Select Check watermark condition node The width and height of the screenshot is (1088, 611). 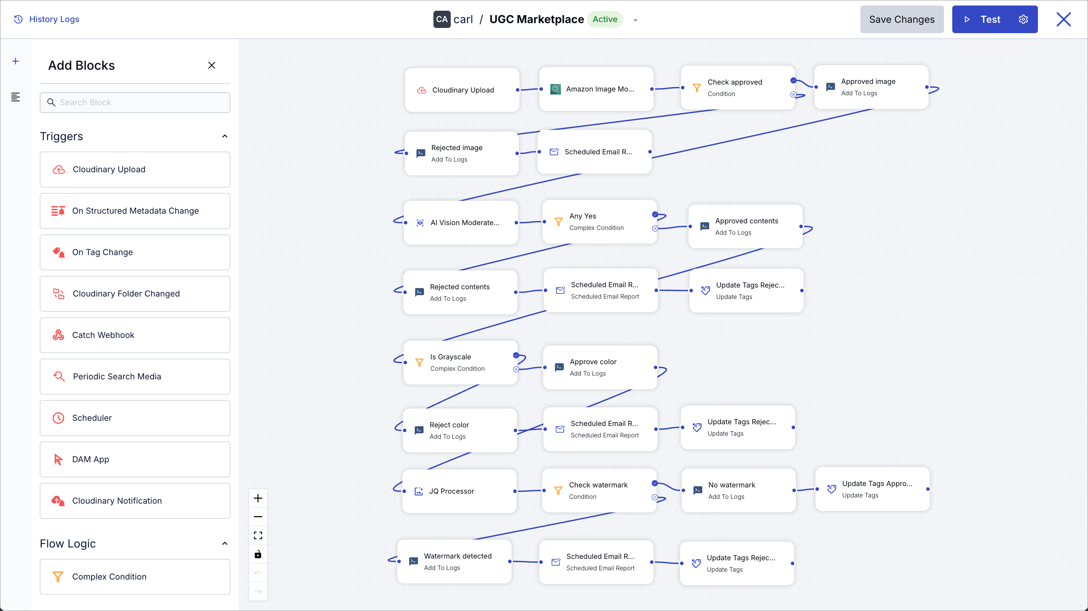[x=599, y=491]
